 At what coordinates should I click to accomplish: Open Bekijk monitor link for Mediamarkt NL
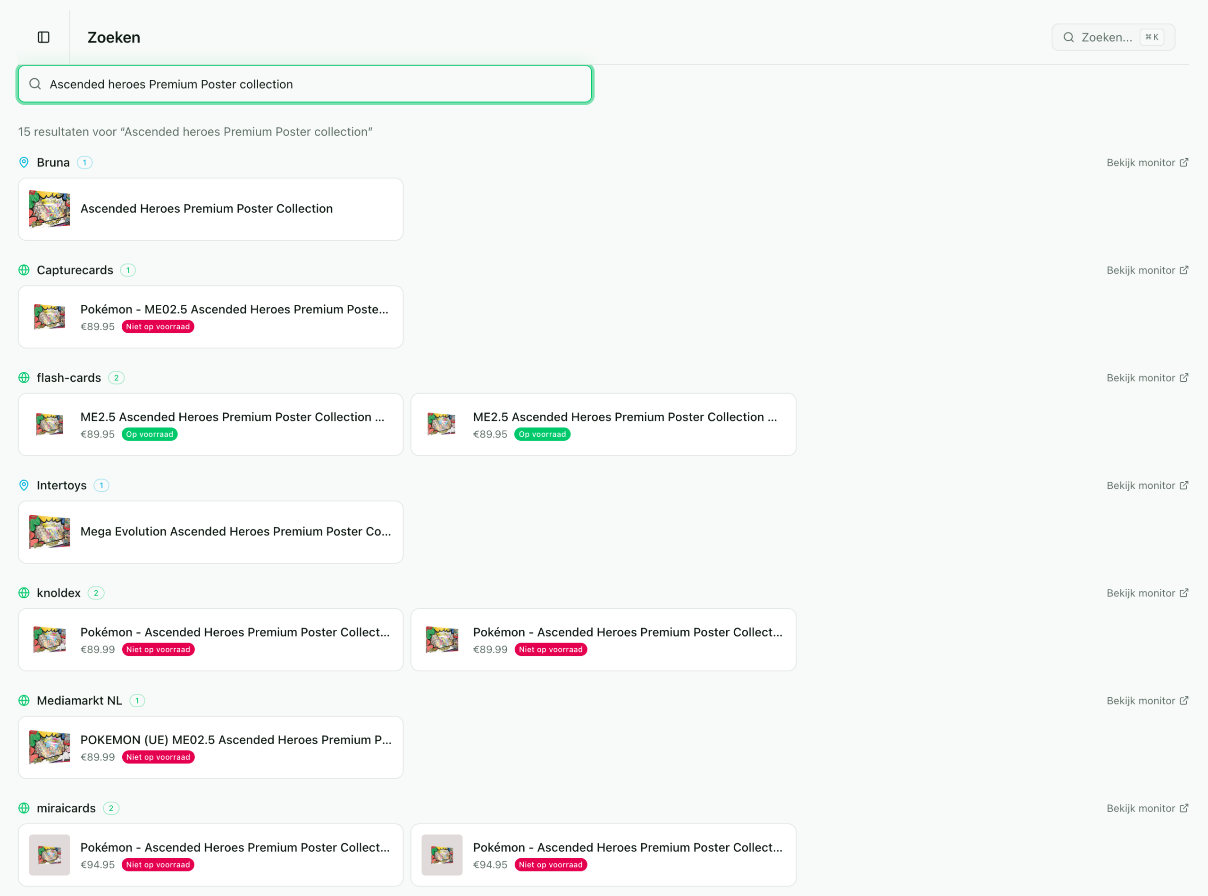1147,701
